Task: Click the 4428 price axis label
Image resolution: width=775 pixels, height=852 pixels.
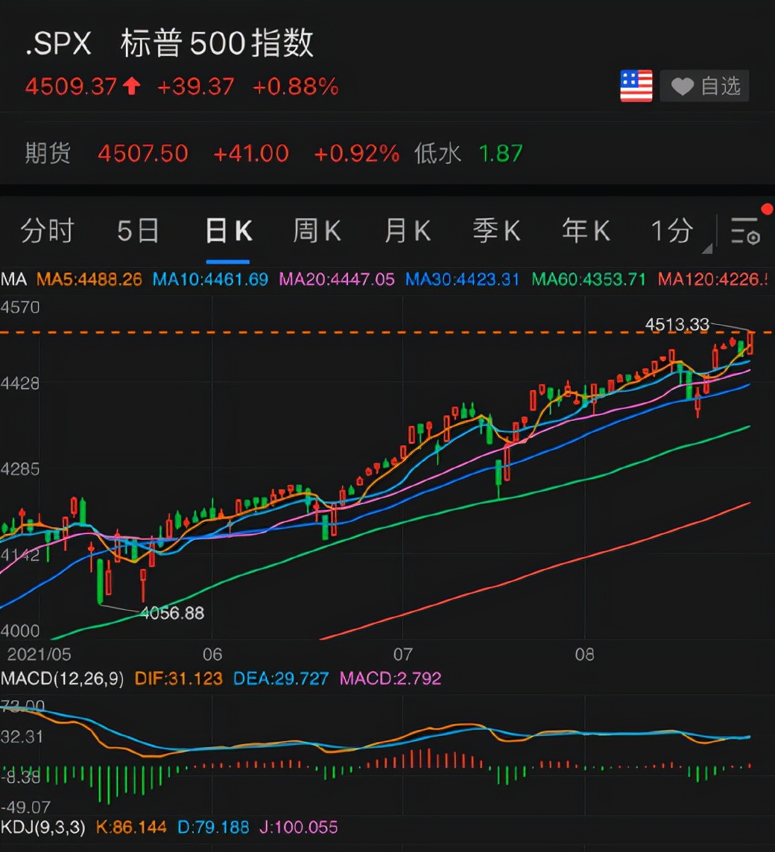Action: [x=20, y=384]
